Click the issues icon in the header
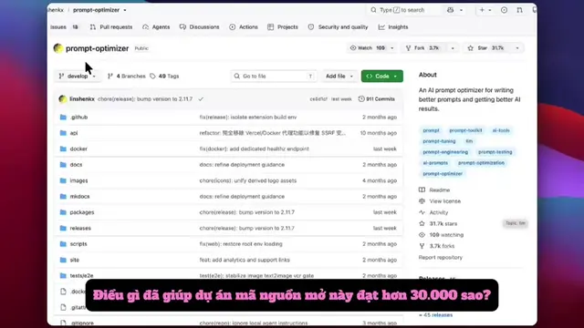The height and width of the screenshot is (328, 584). [504, 10]
